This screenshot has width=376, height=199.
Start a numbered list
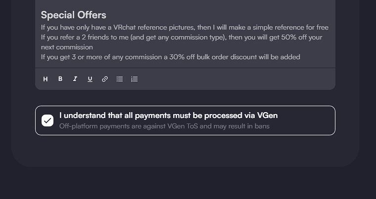tap(135, 79)
